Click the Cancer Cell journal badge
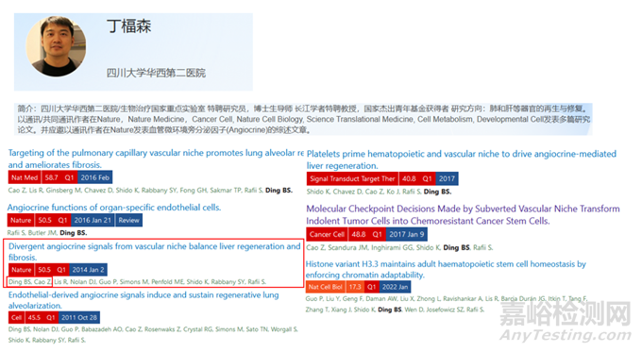642x352 pixels. click(327, 234)
